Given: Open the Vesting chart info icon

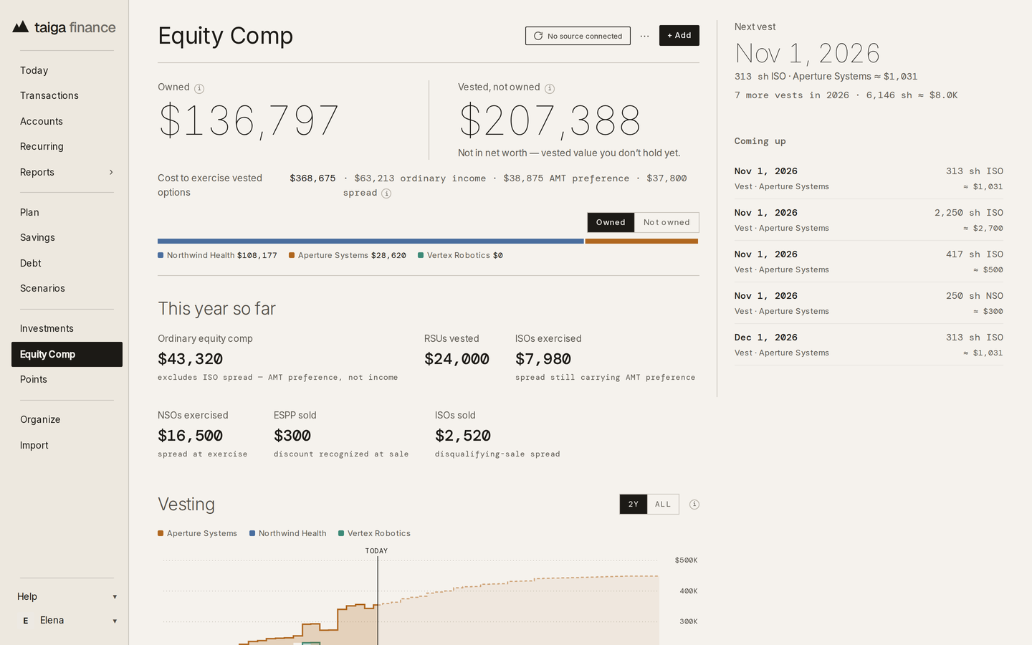Looking at the screenshot, I should click(x=694, y=505).
